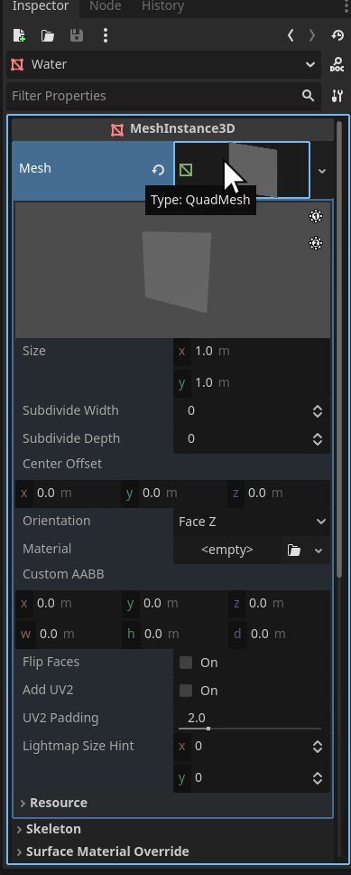
Task: Edit Custom AABB d field
Action: [x=279, y=635]
